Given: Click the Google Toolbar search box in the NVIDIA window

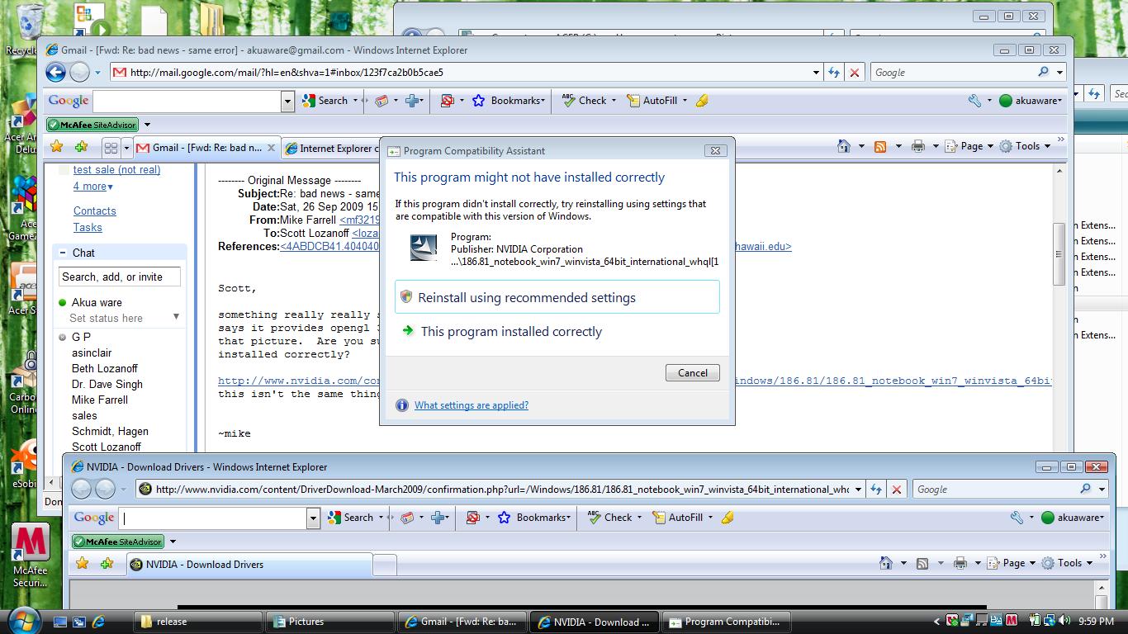Looking at the screenshot, I should click(x=214, y=518).
